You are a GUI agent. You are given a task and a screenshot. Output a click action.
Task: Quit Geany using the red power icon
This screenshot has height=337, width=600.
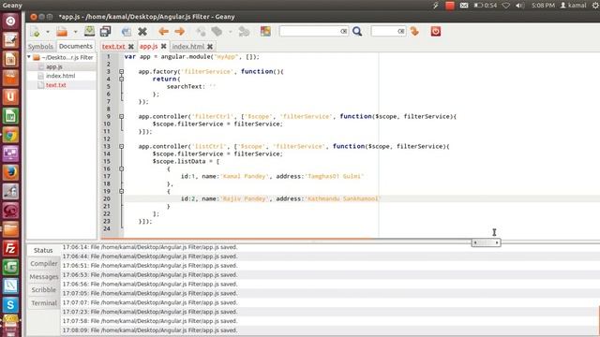pos(435,31)
